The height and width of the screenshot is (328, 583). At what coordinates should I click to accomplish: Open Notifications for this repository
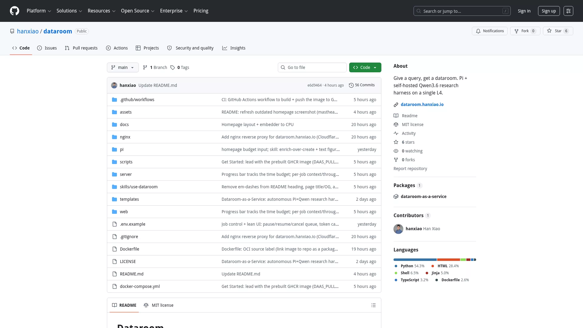pos(489,31)
